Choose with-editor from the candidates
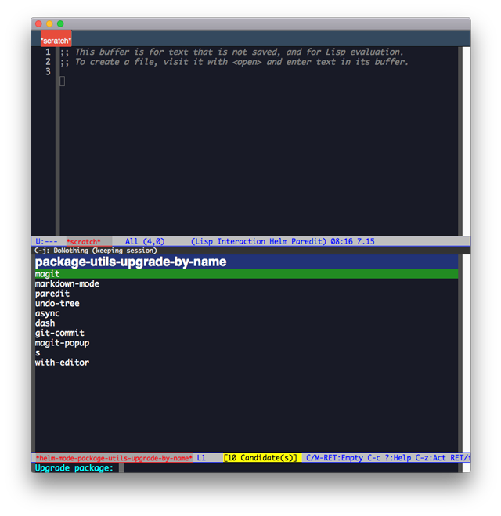This screenshot has width=501, height=516. pyautogui.click(x=62, y=363)
